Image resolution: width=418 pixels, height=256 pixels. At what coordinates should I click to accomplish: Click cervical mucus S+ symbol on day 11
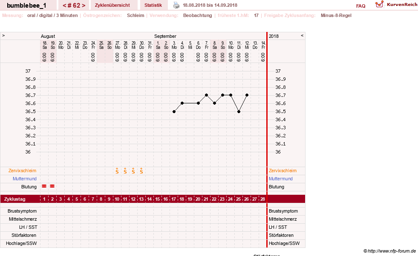click(x=125, y=171)
